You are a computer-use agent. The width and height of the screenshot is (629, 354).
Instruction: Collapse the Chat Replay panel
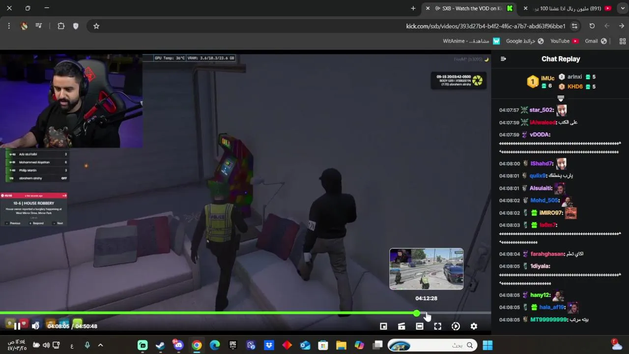(x=503, y=59)
